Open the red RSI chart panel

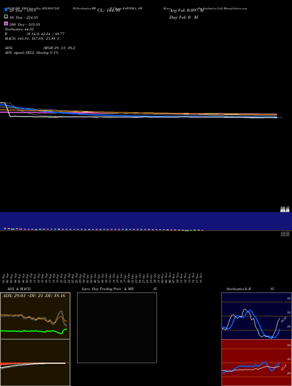point(256,363)
